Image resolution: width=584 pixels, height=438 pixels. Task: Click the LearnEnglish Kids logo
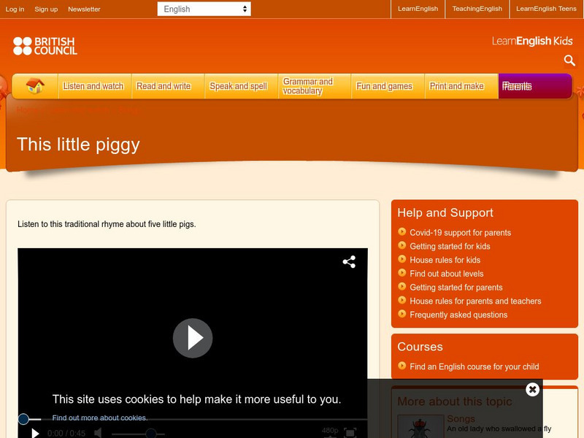point(532,41)
